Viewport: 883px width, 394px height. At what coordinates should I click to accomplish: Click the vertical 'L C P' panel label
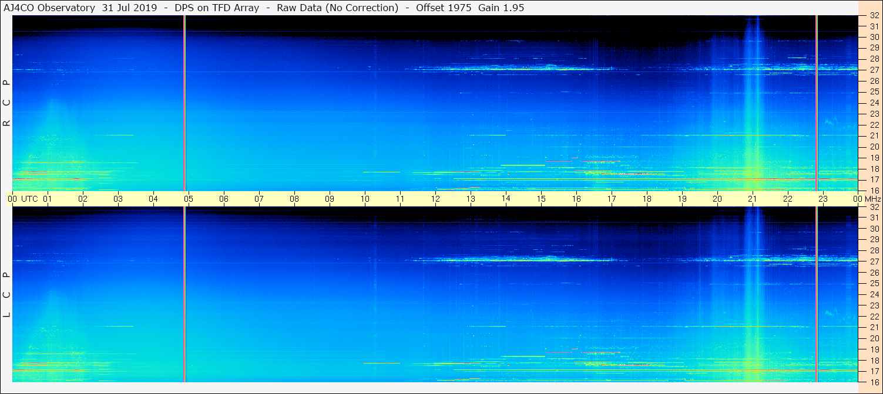point(7,294)
